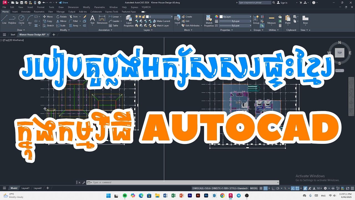This screenshot has width=355, height=200.
Task: Toggle Polar tracking in status bar
Action: [x=278, y=188]
